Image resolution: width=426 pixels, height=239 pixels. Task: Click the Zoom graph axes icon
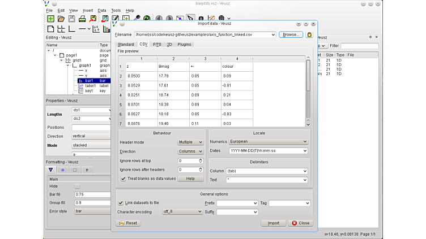pos(211,18)
